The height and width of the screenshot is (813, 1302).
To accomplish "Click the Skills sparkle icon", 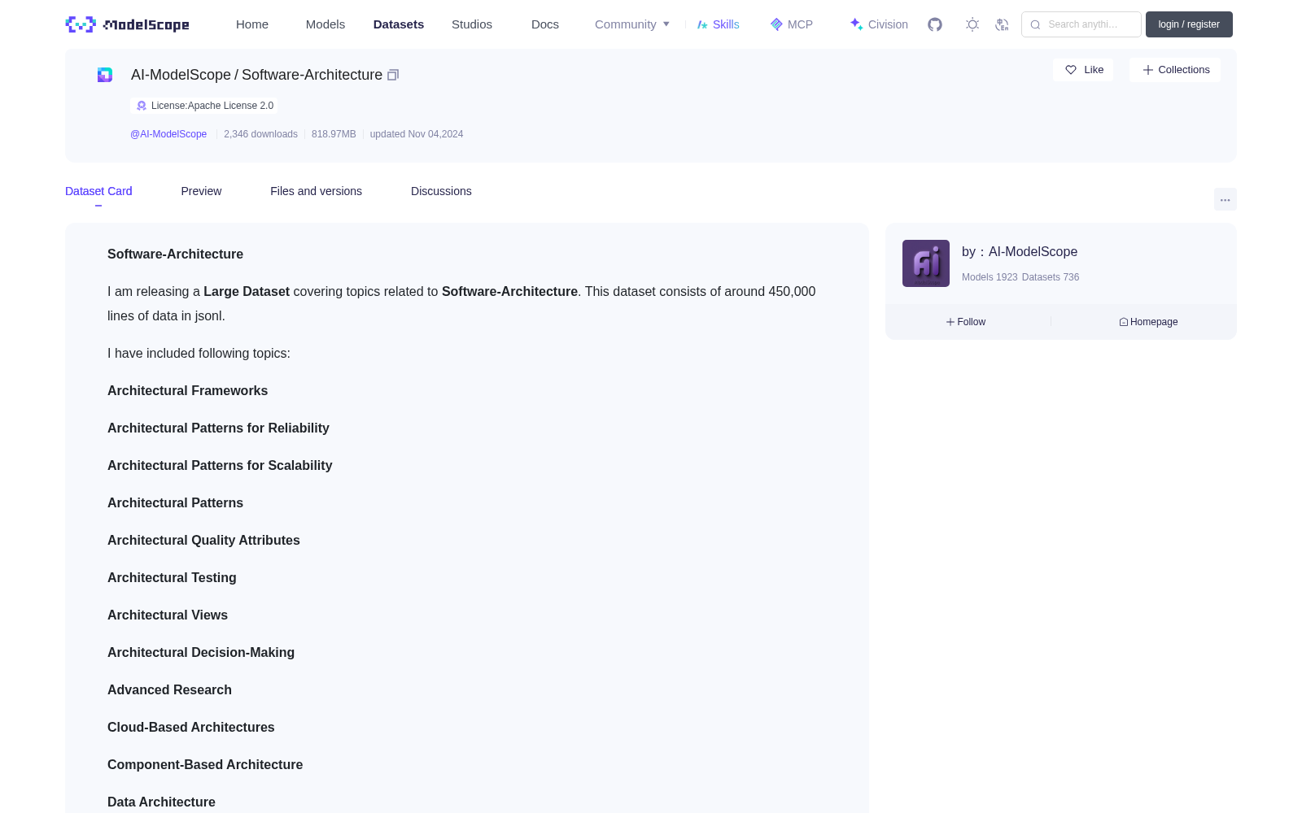I will tap(702, 24).
